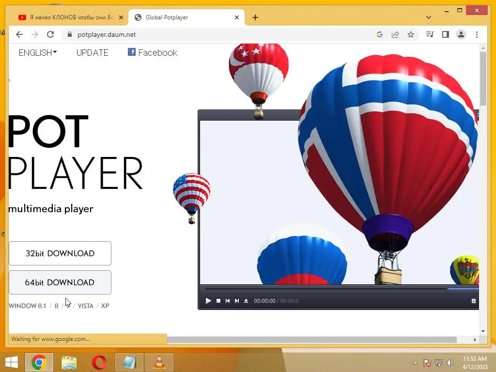Click the browser forward arrow
Viewport: 496px width, 372px height.
(x=35, y=34)
